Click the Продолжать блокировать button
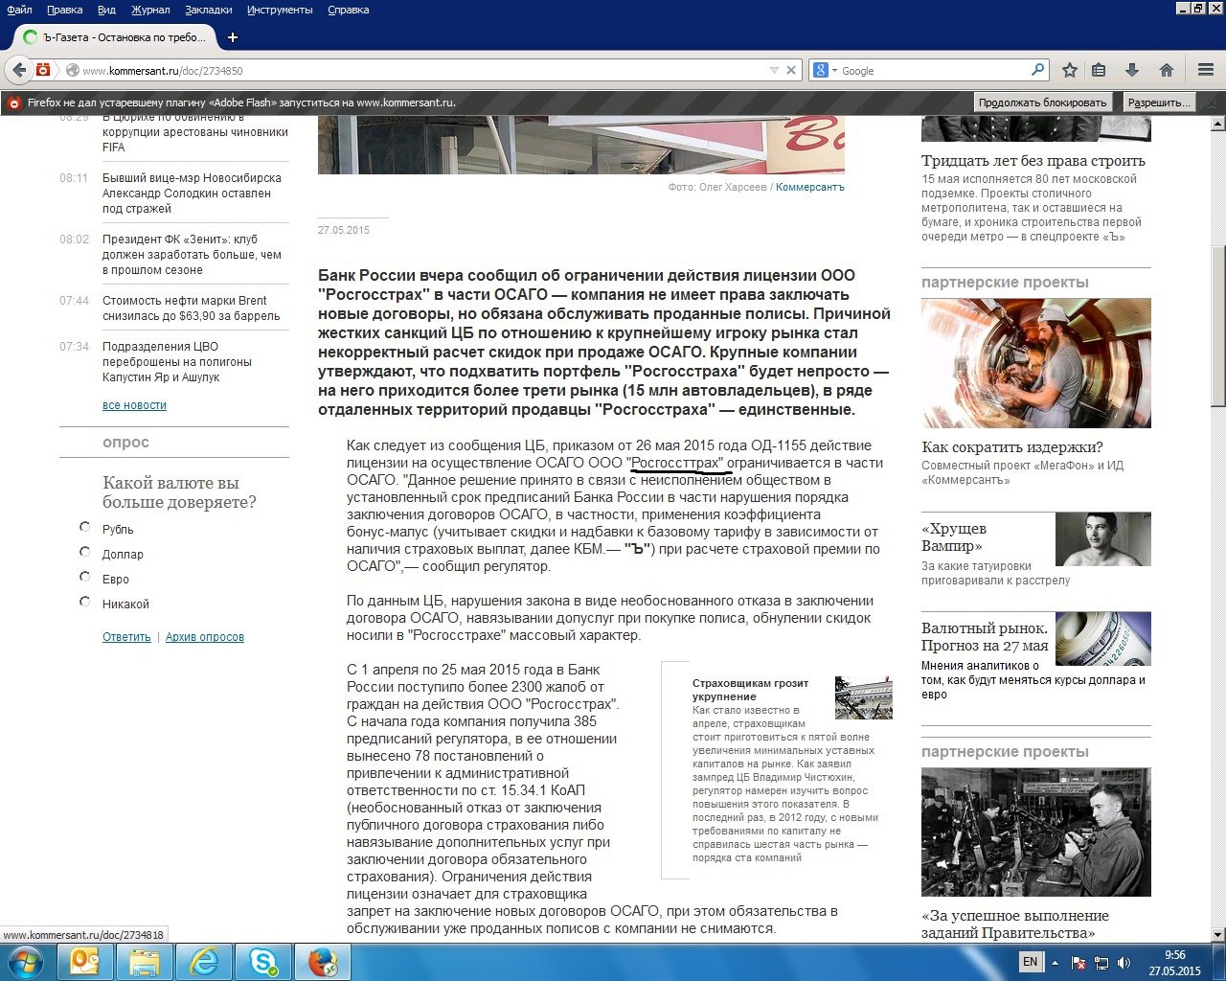 coord(1042,103)
